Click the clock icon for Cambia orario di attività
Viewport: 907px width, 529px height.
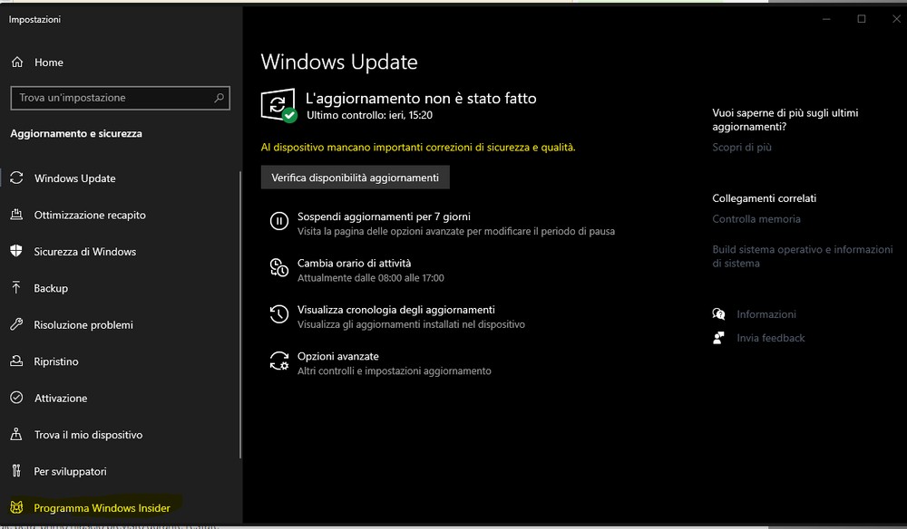[278, 268]
